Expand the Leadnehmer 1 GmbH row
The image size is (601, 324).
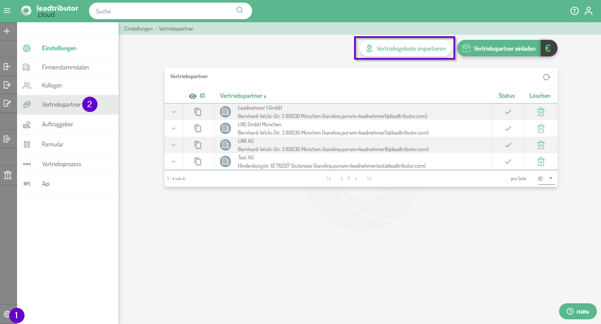point(173,112)
